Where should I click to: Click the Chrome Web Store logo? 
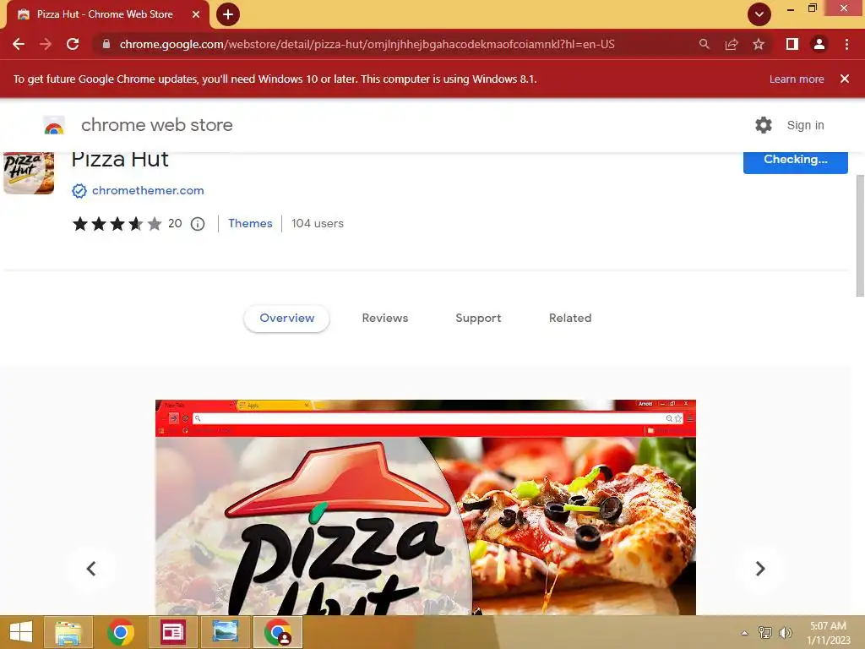click(x=54, y=125)
